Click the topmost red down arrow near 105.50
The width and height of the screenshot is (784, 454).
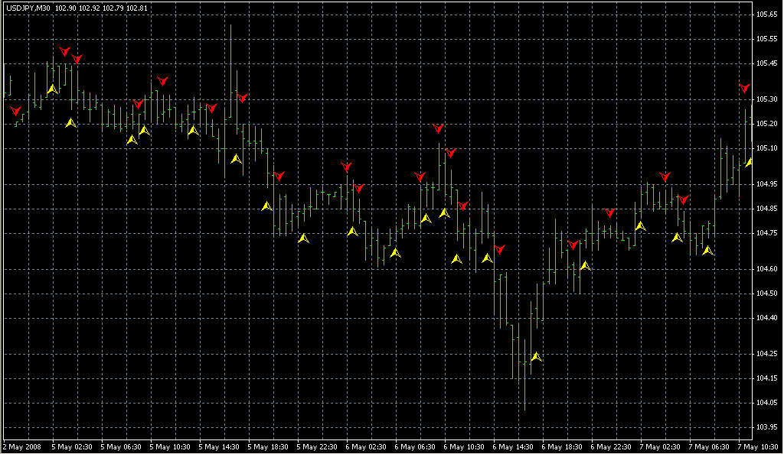pos(64,51)
